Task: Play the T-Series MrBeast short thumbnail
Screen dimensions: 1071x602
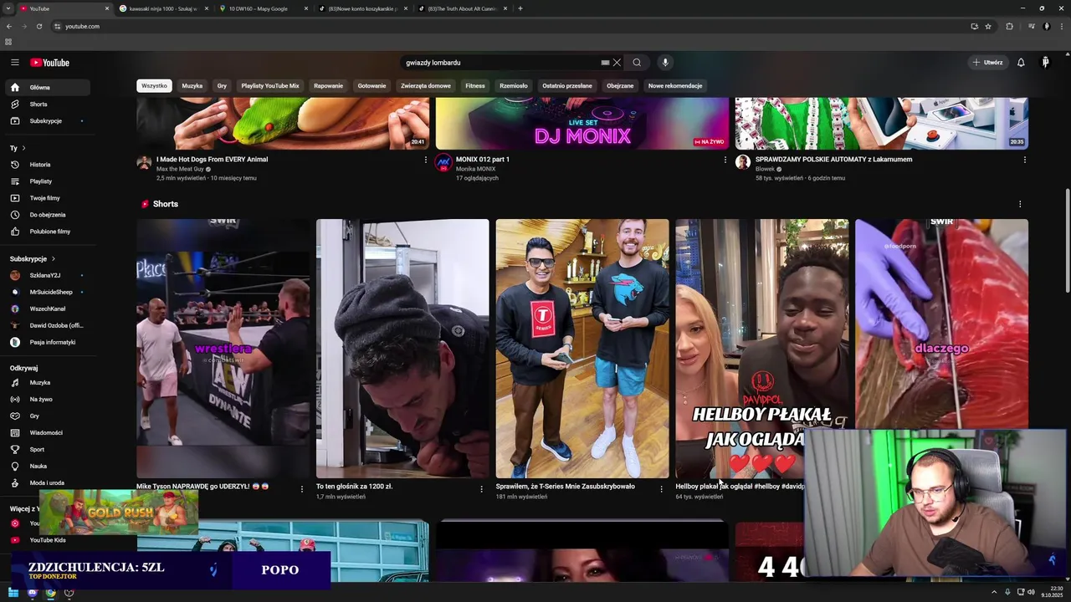Action: [x=582, y=349]
